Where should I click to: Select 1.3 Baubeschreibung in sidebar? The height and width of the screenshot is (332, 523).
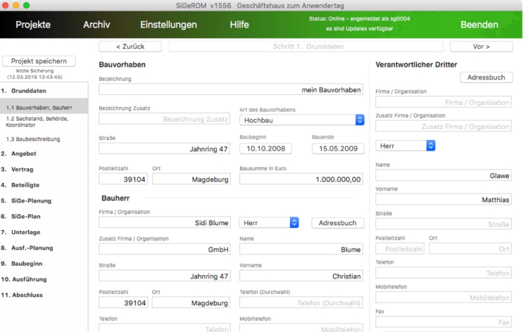[33, 139]
